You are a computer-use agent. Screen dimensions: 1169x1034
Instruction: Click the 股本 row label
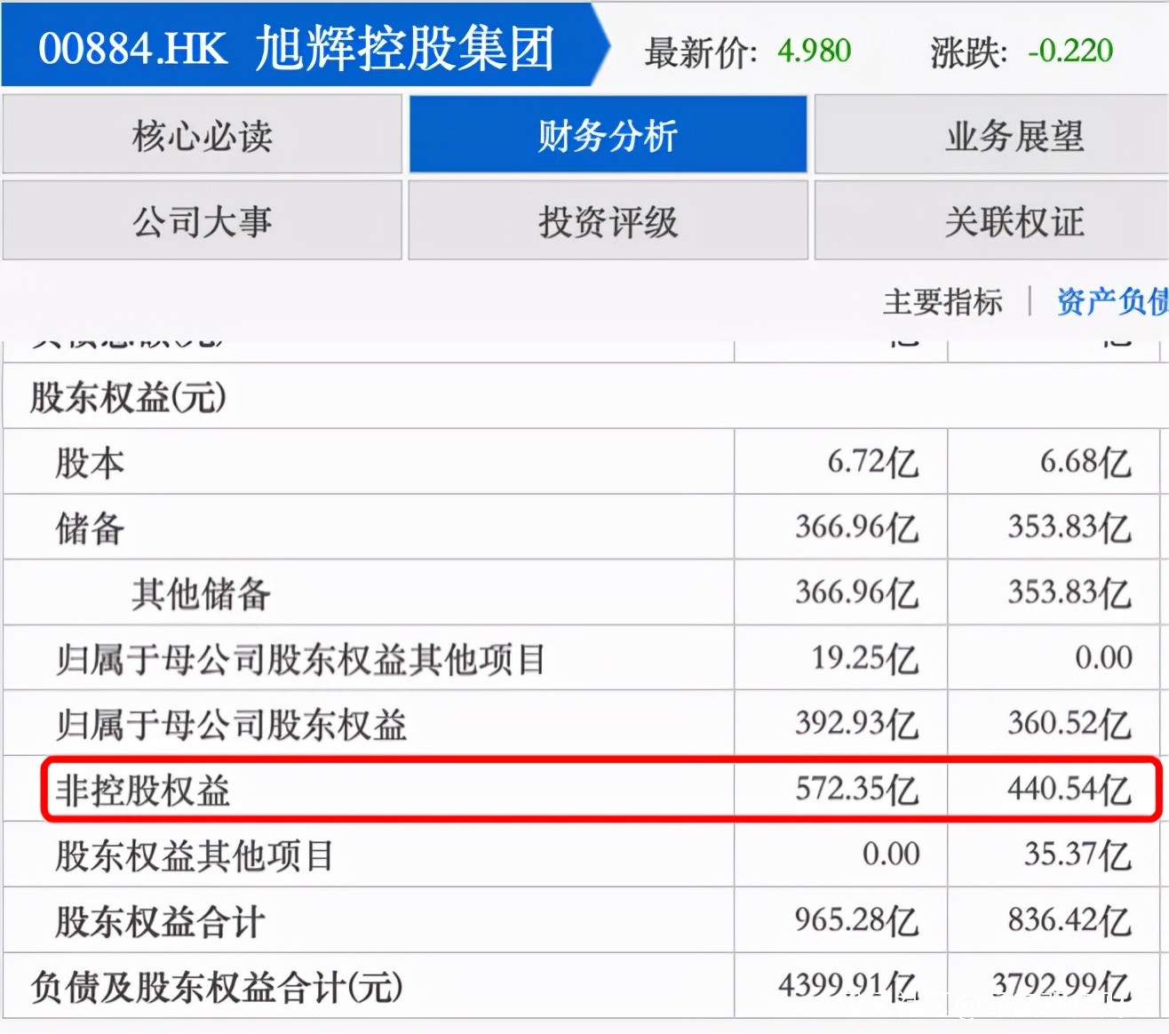90,463
